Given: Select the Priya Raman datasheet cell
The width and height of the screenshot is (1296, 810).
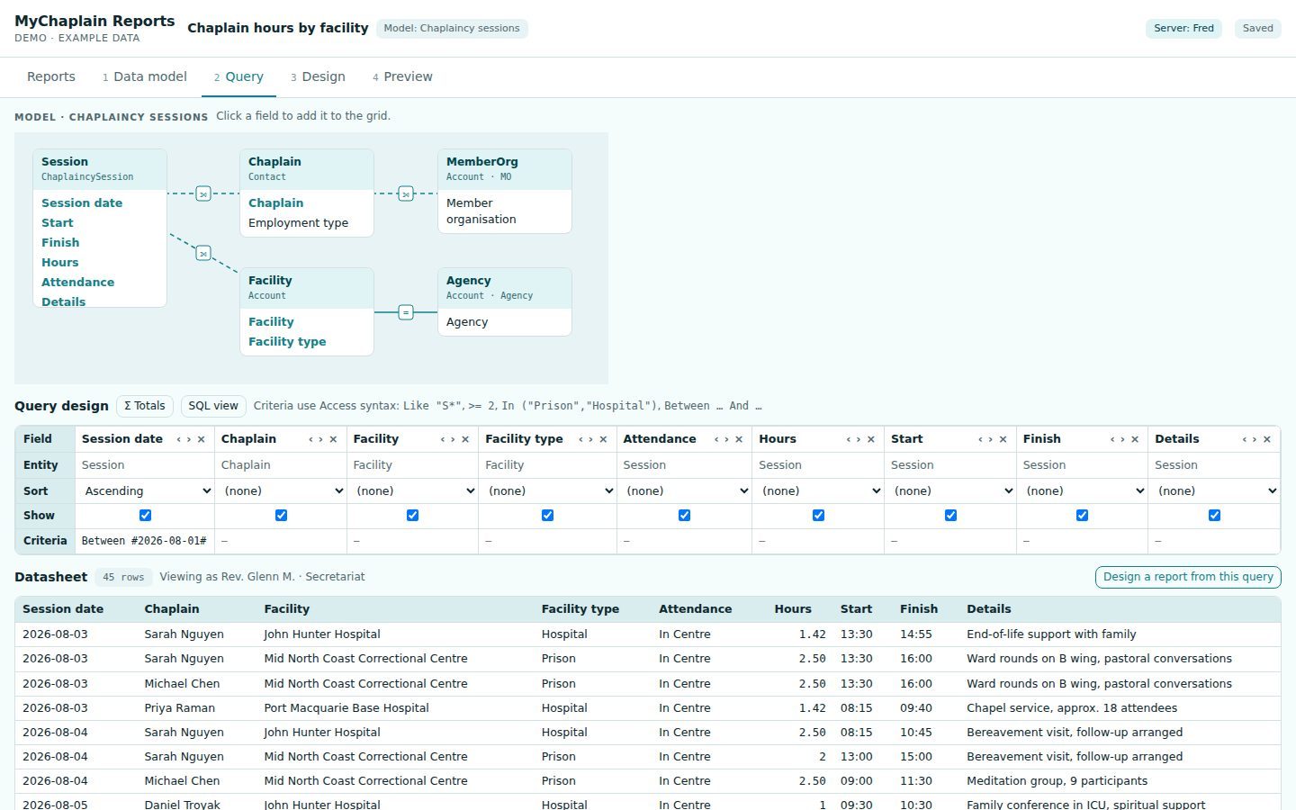Looking at the screenshot, I should point(196,708).
